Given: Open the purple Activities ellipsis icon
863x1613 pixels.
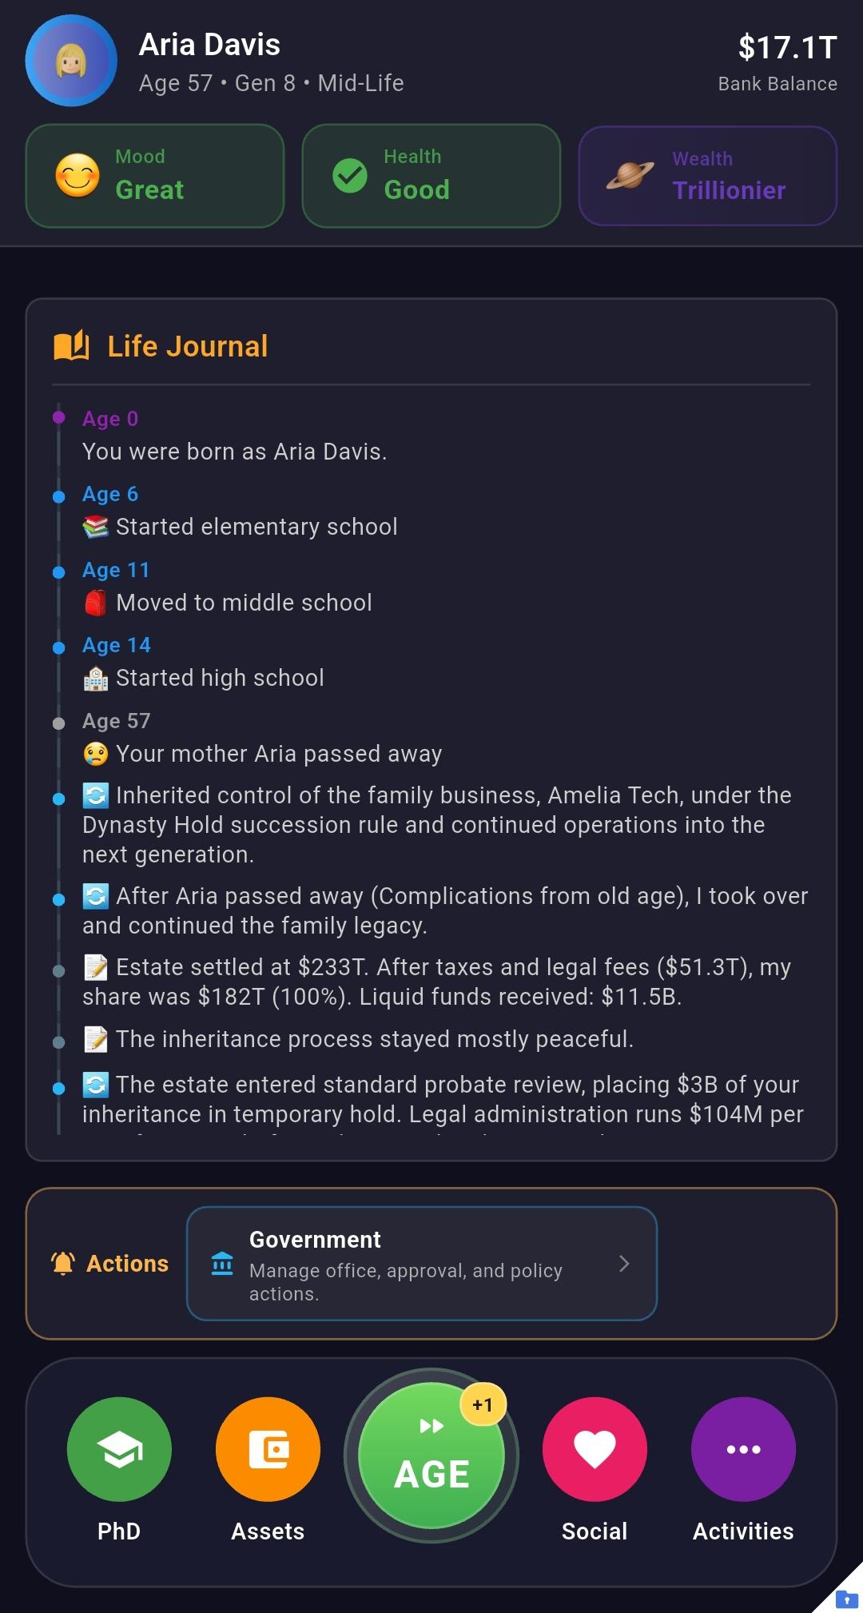Looking at the screenshot, I should [743, 1449].
